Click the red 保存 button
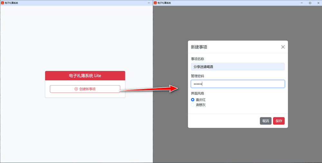 click(279, 121)
